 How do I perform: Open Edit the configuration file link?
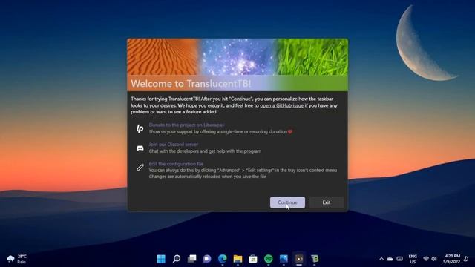click(x=176, y=164)
